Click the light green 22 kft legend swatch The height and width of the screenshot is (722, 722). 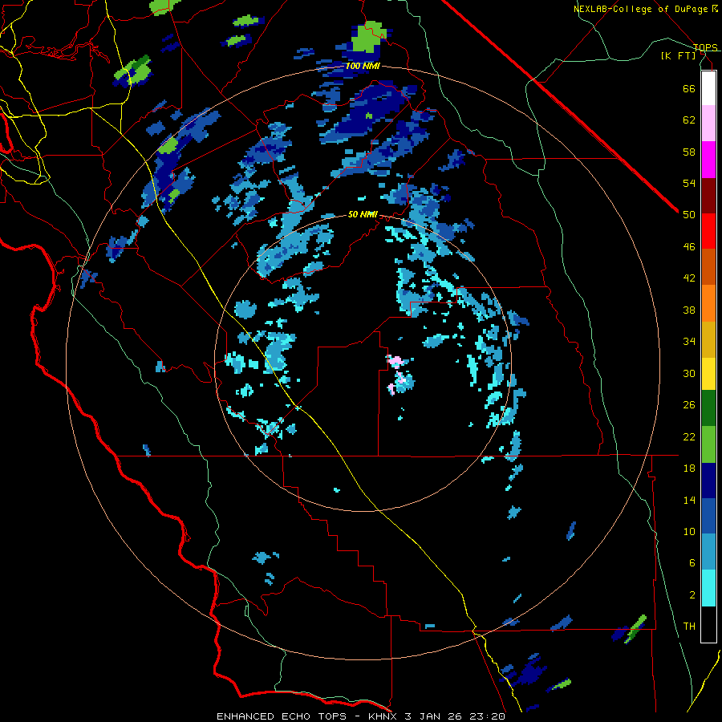point(708,444)
